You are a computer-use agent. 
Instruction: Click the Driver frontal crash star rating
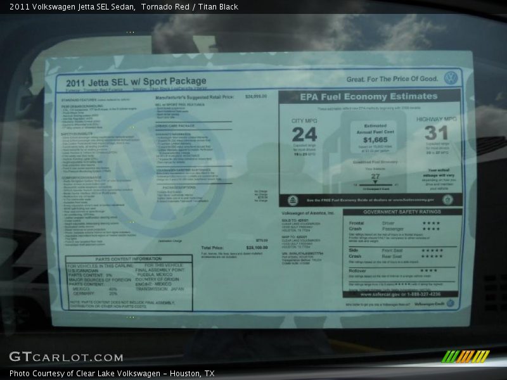[x=431, y=223]
